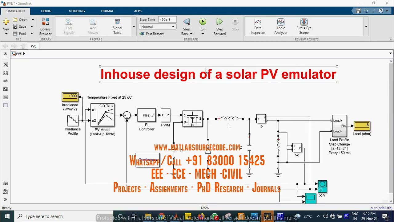Click the sample time arrows icon
This screenshot has height=222, width=394.
click(x=6, y=81)
